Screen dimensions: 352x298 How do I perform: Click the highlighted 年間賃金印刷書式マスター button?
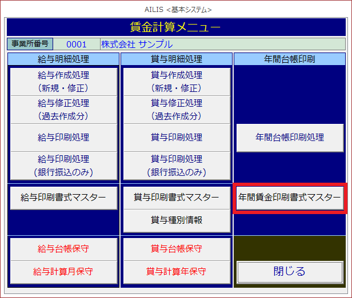click(290, 198)
